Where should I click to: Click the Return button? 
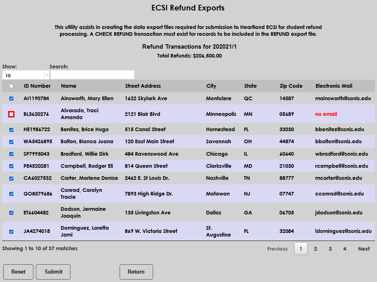(136, 272)
